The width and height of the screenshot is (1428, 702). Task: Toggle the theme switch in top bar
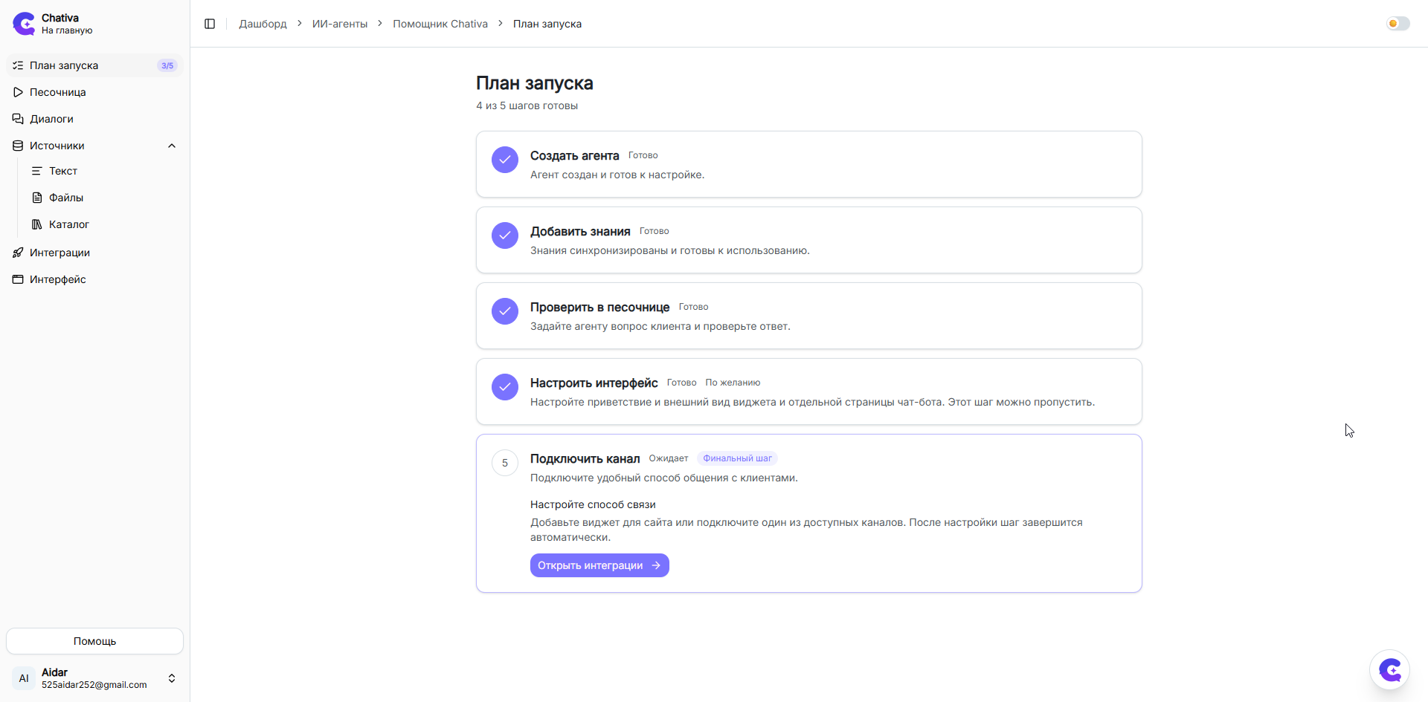click(1398, 24)
